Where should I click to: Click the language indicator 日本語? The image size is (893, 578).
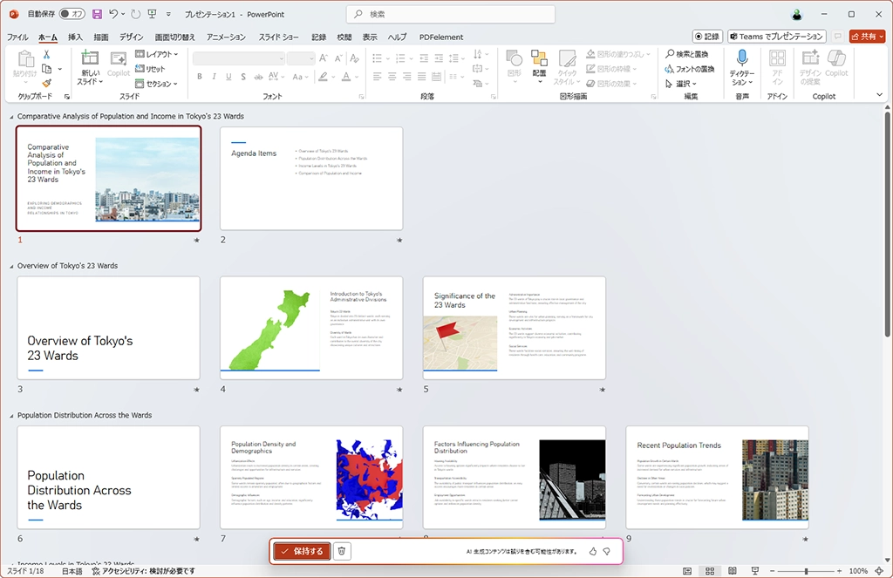coord(72,571)
